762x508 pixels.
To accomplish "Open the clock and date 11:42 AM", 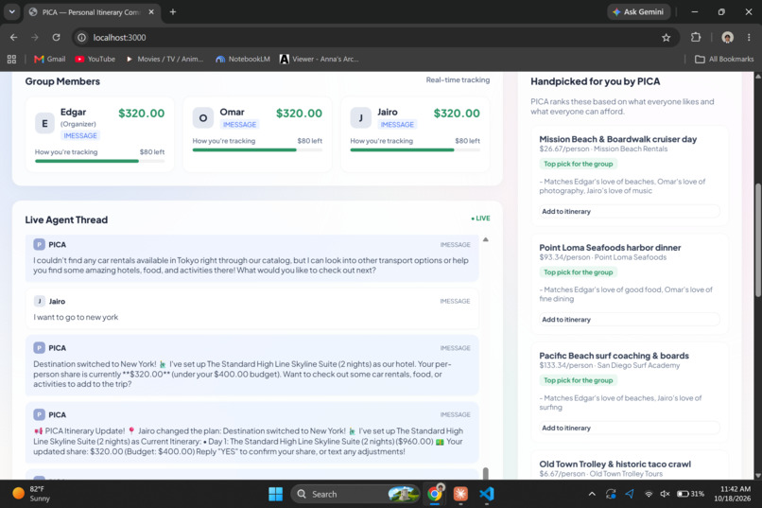I will (733, 494).
